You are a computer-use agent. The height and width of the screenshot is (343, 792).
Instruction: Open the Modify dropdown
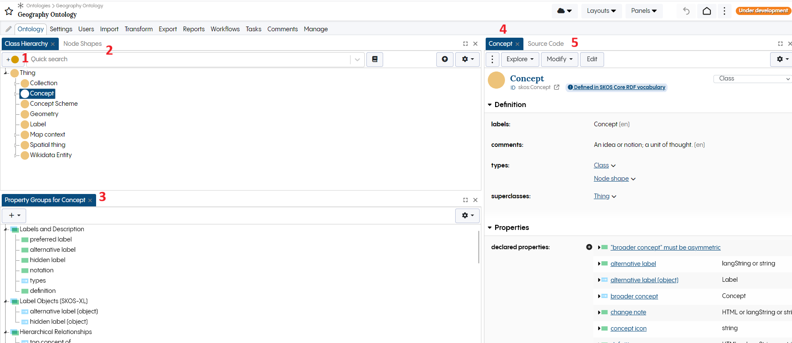tap(559, 59)
